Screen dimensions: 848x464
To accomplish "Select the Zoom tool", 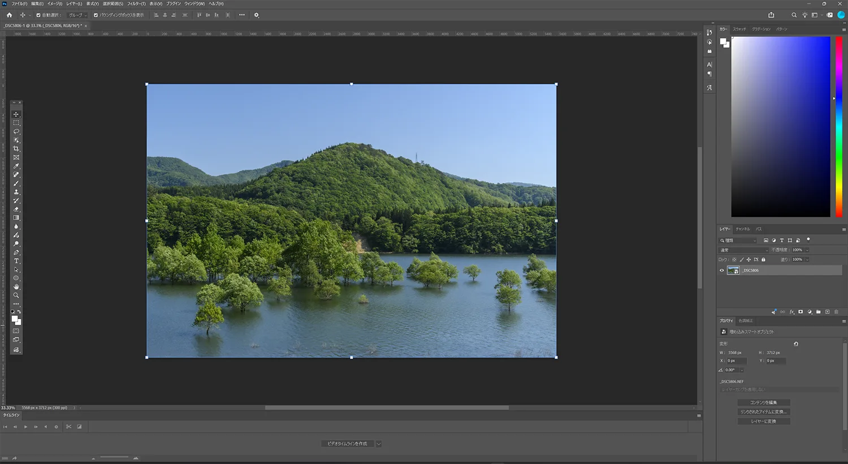I will pos(16,295).
